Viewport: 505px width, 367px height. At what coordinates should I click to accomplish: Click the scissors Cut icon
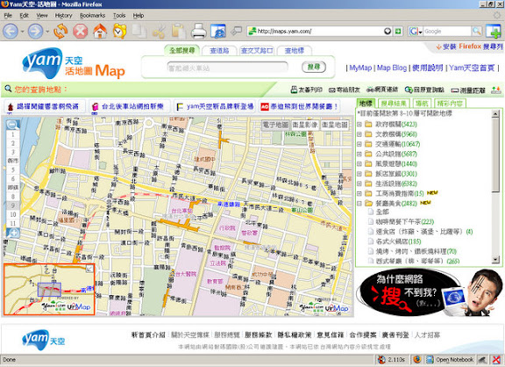click(x=159, y=32)
